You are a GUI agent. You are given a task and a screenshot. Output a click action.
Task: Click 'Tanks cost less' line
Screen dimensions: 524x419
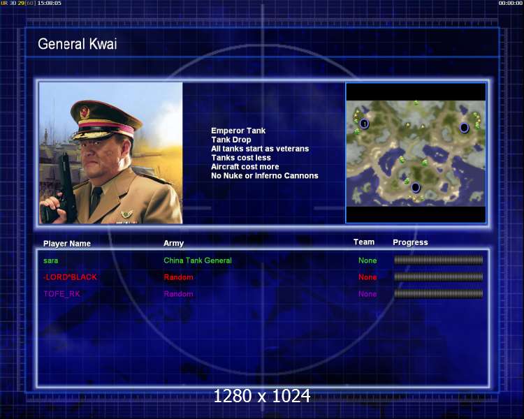click(x=241, y=158)
